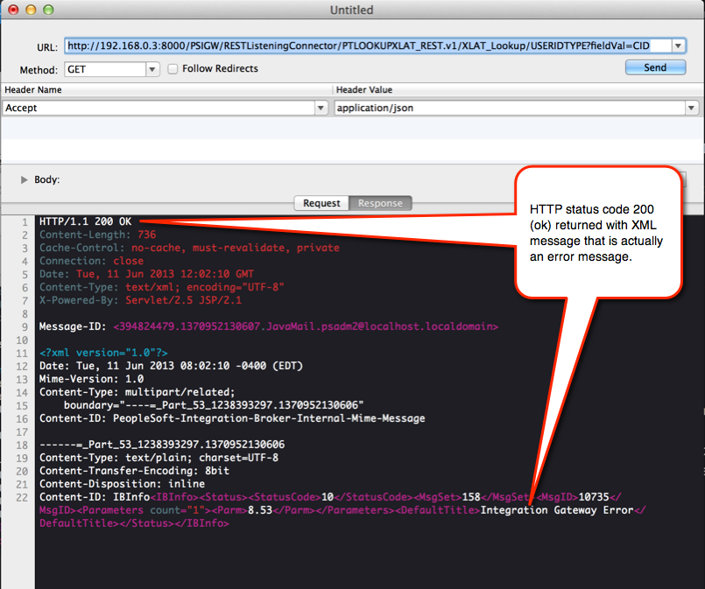Open the application/json header value dropdown arrow

[692, 108]
